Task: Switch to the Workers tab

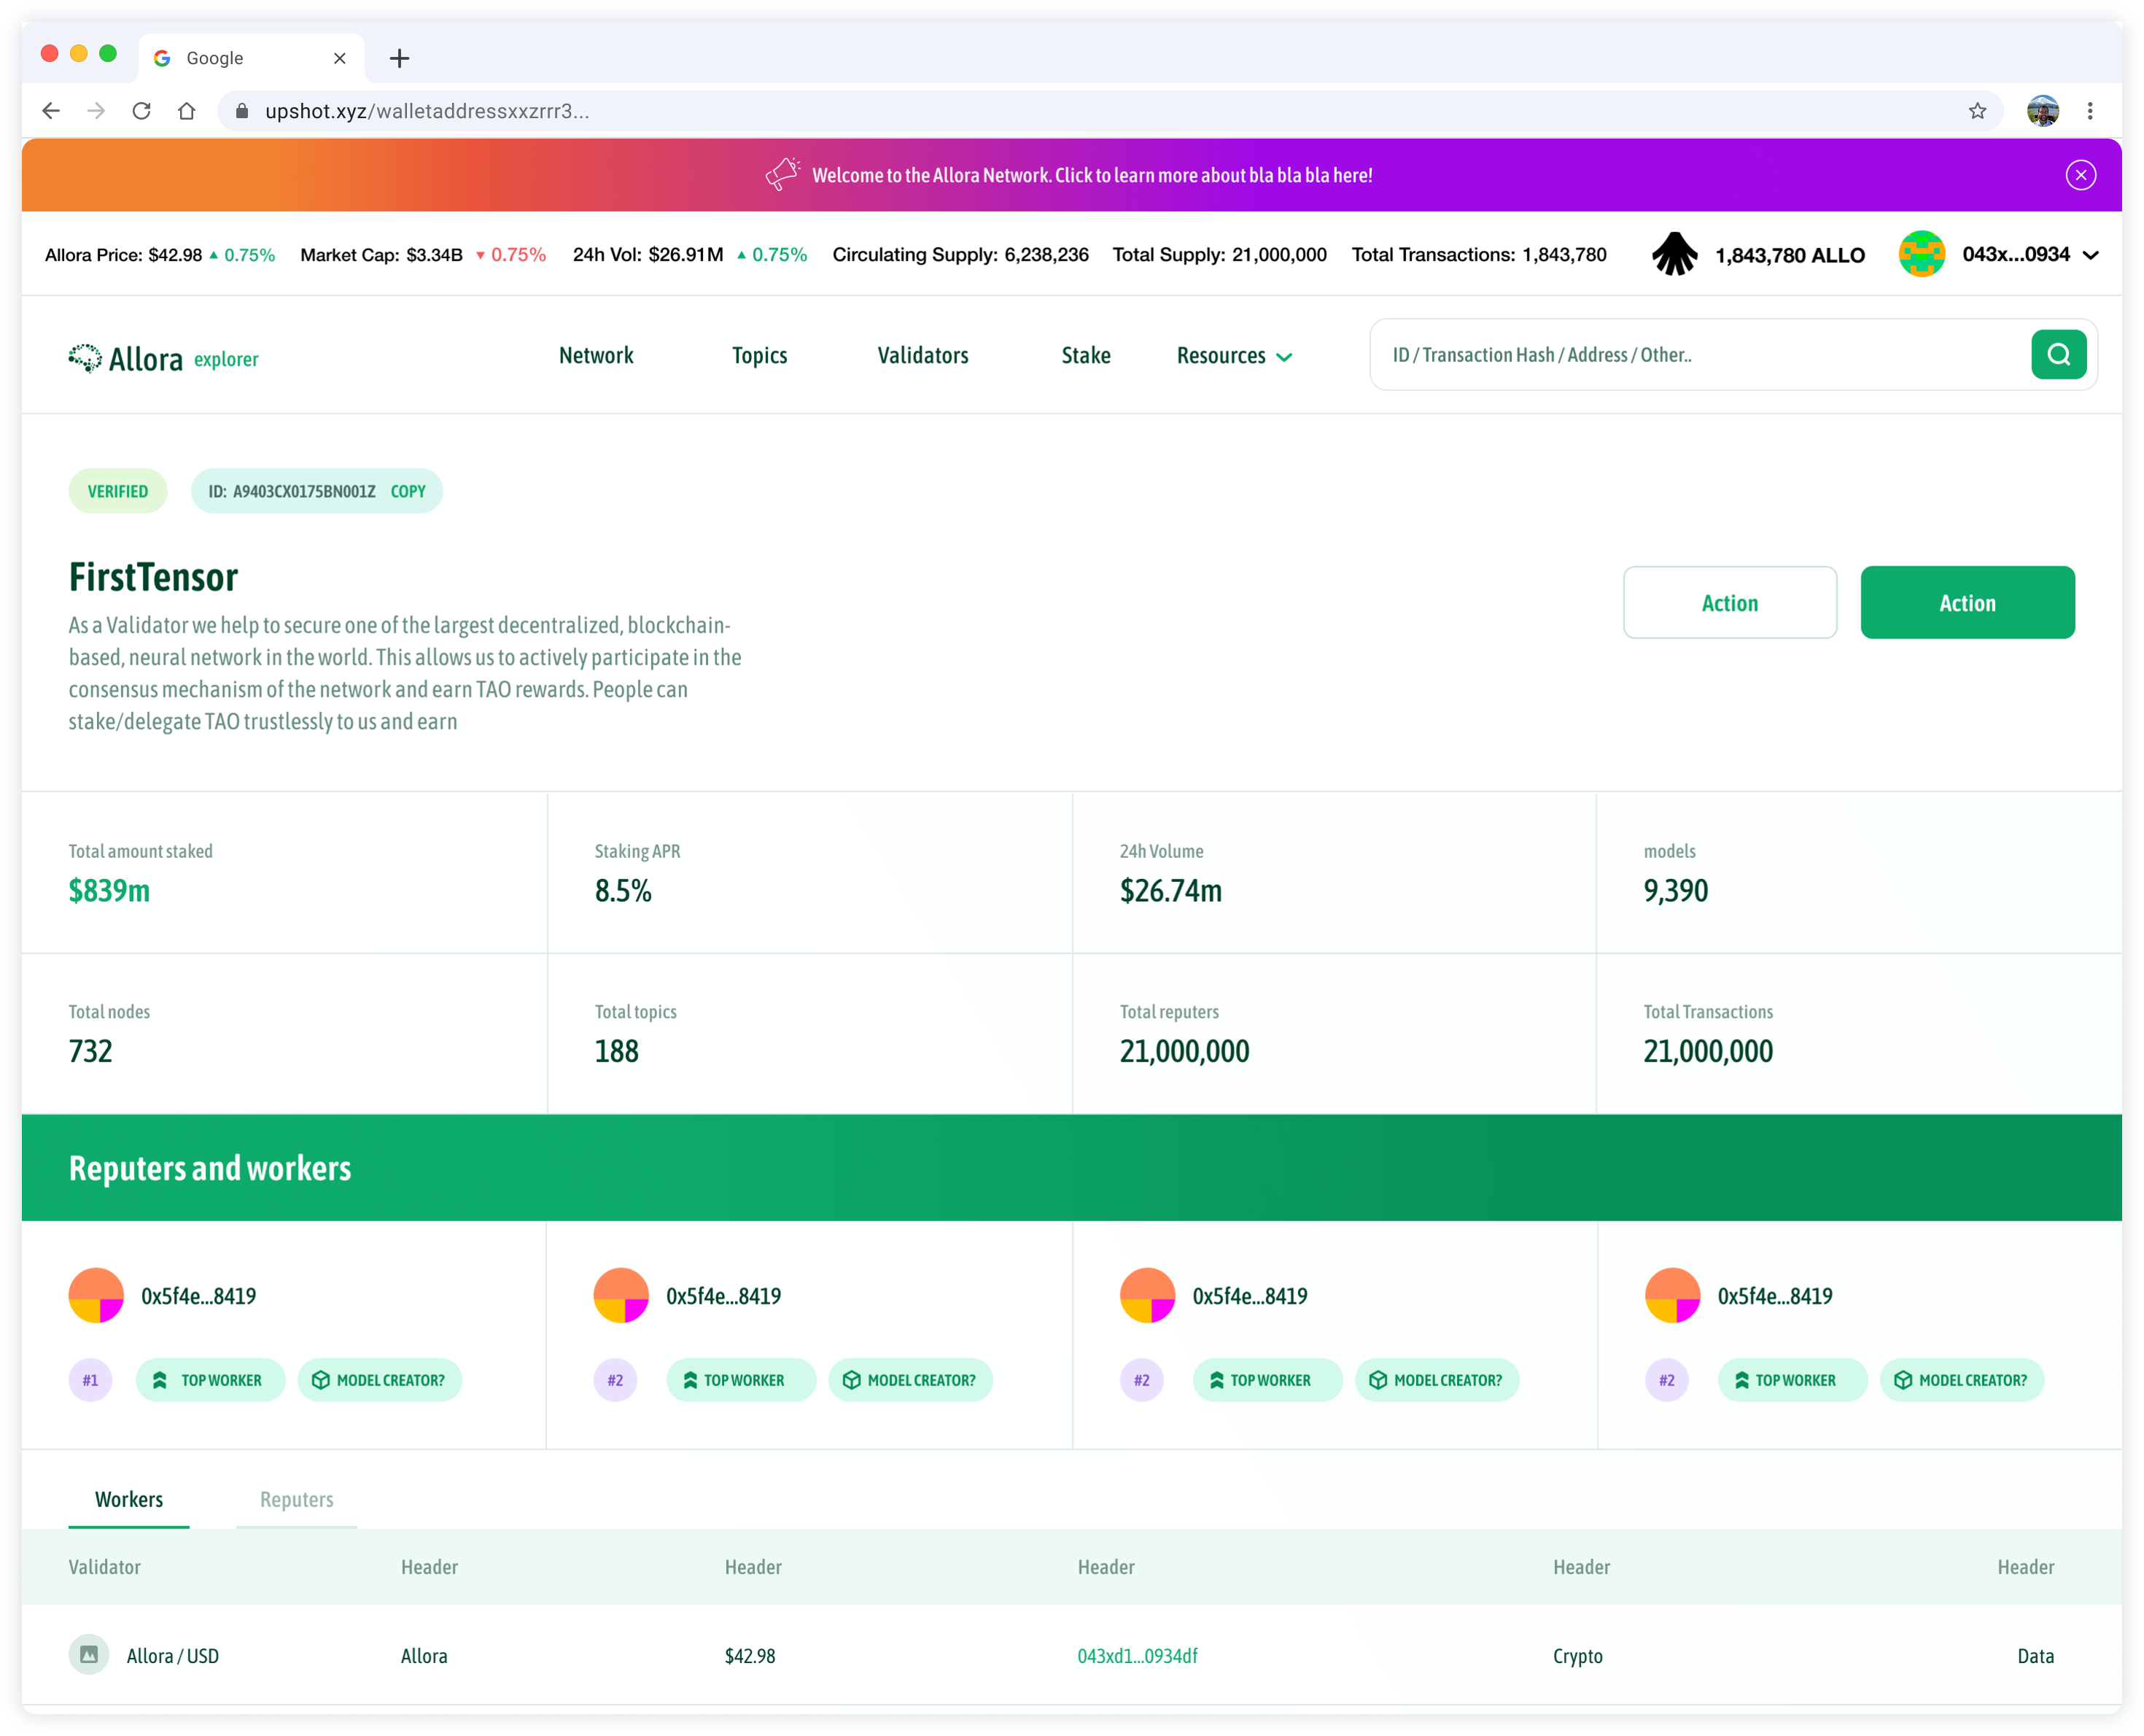Action: [129, 1499]
